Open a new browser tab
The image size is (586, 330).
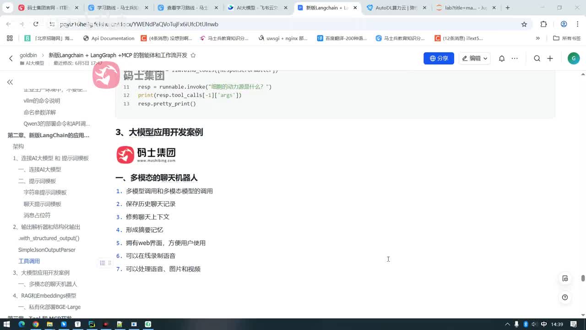507,8
